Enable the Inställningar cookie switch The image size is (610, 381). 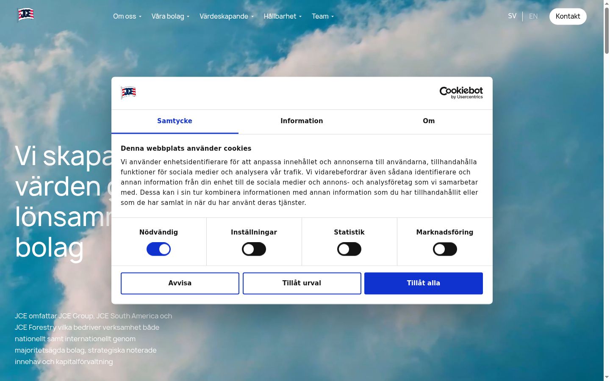pyautogui.click(x=254, y=249)
